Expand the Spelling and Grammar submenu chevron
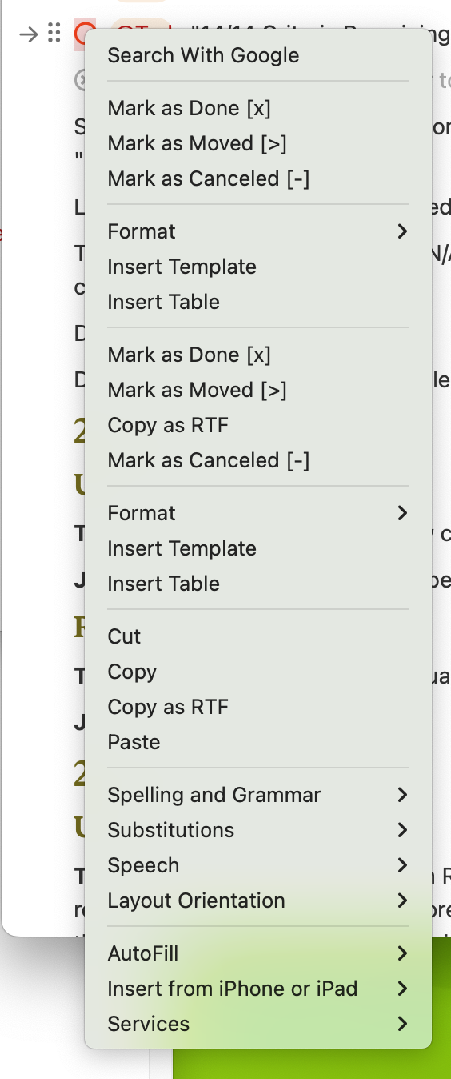Image resolution: width=451 pixels, height=1079 pixels. (x=402, y=795)
